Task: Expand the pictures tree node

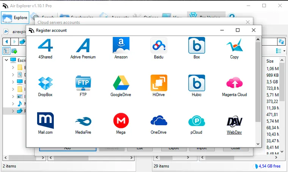Action: coord(13,96)
